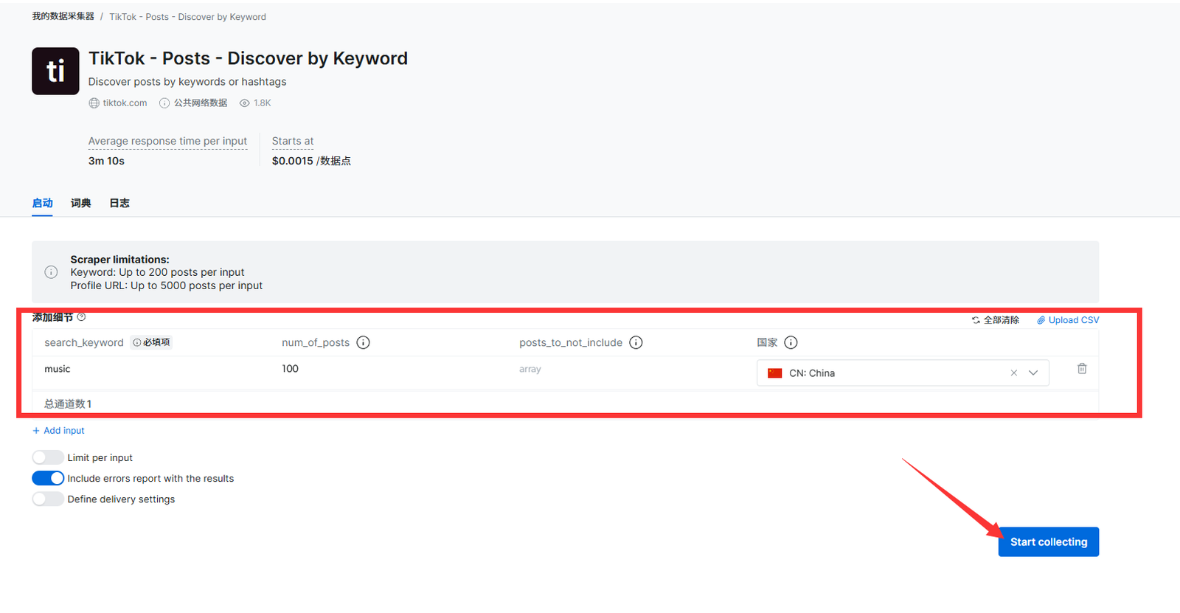This screenshot has height=613, width=1180.
Task: Click Upload CSV link
Action: tap(1068, 320)
